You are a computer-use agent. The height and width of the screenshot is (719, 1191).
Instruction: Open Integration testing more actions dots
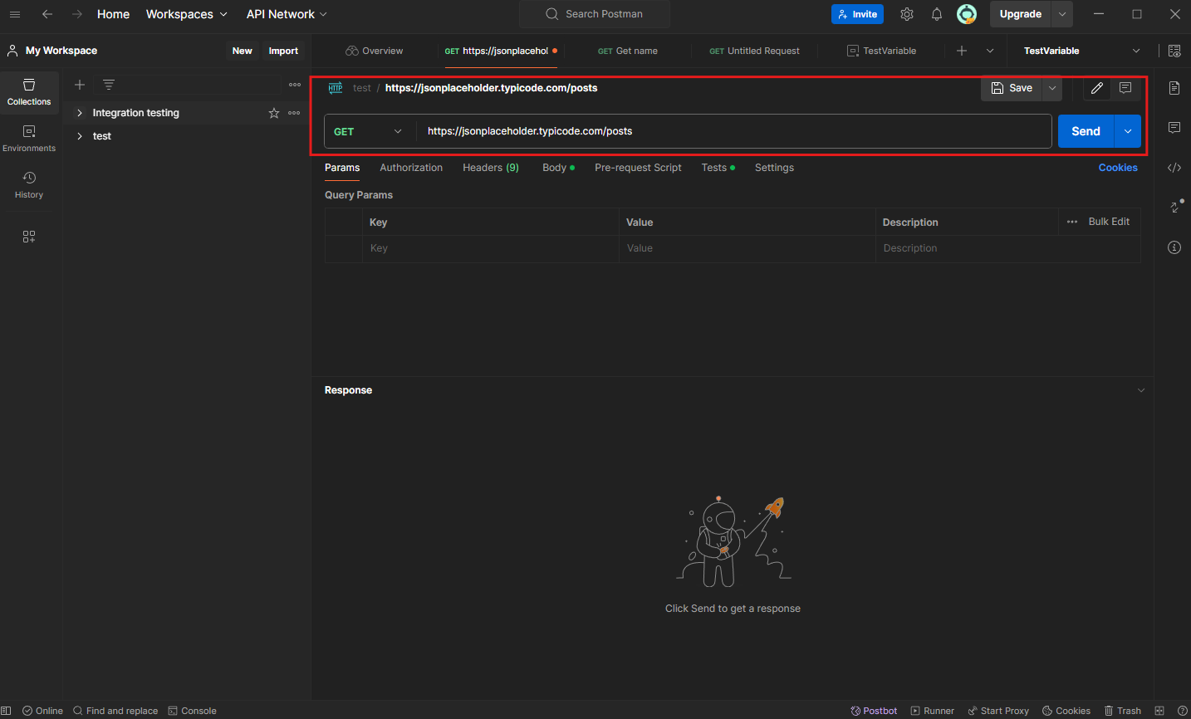click(294, 113)
